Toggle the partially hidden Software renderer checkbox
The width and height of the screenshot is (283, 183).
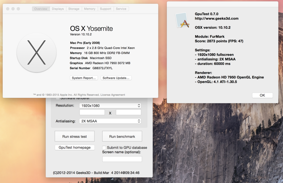tap(57, 99)
